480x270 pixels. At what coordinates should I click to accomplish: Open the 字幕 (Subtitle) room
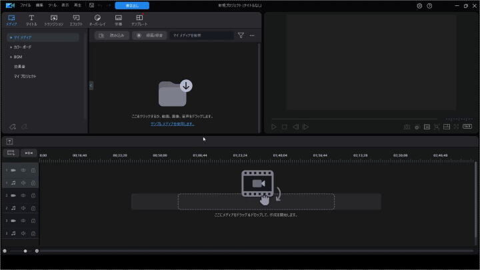point(119,20)
